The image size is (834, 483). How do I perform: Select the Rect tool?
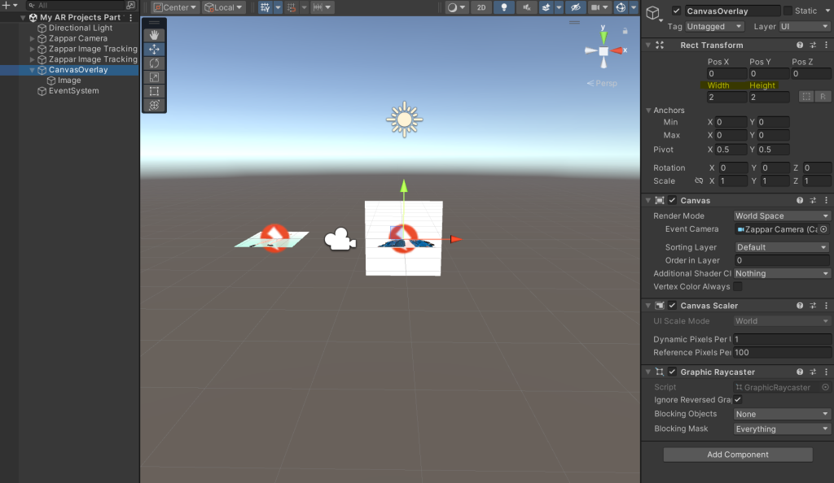pyautogui.click(x=154, y=91)
